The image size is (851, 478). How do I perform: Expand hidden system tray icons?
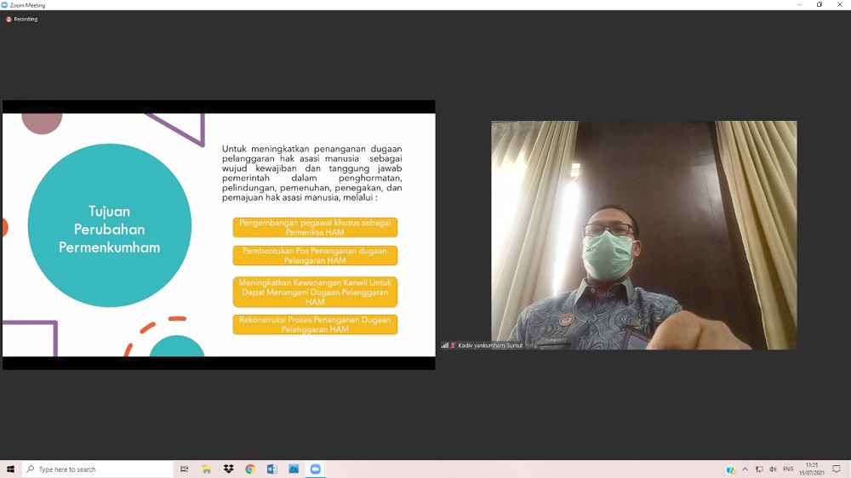click(x=745, y=469)
